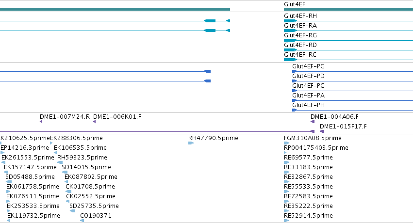Click the Glut4EF gene label
This screenshot has height=223, width=413.
(295, 4)
